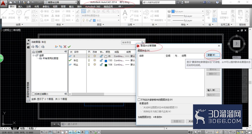Toggle the freeze sun icon for layer 树丛

click(x=95, y=64)
